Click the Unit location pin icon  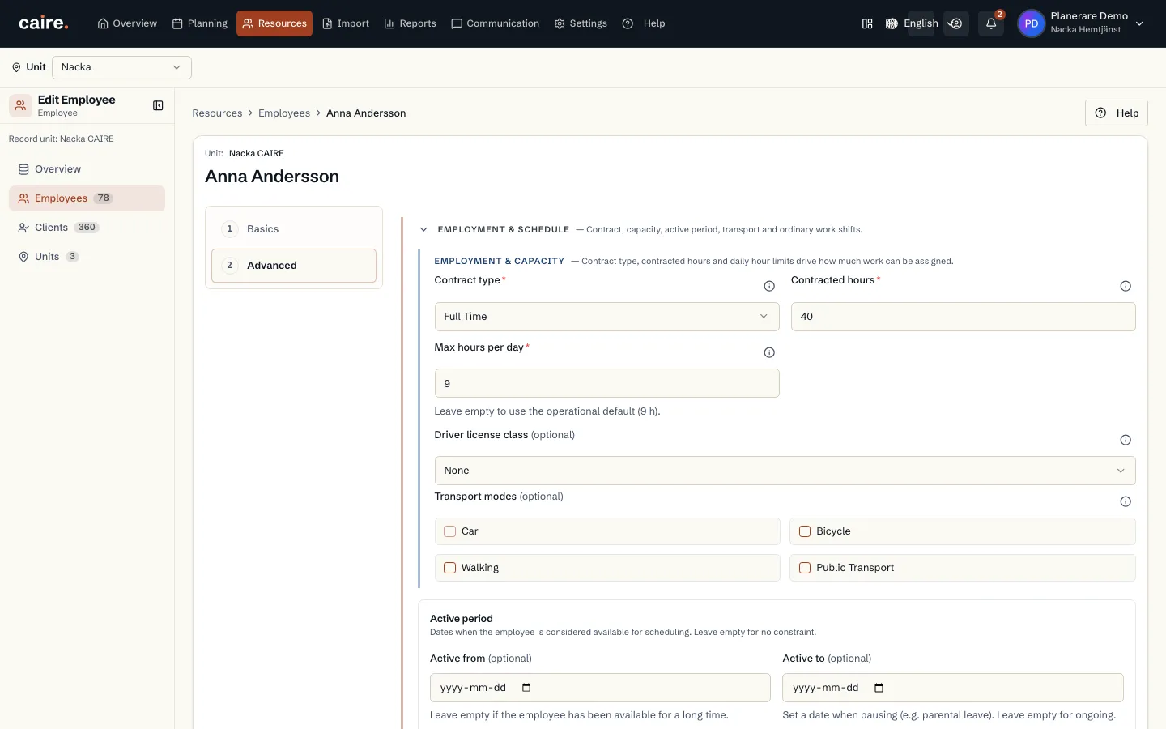tap(16, 67)
